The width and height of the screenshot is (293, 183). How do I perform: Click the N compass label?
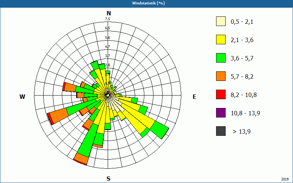(108, 14)
